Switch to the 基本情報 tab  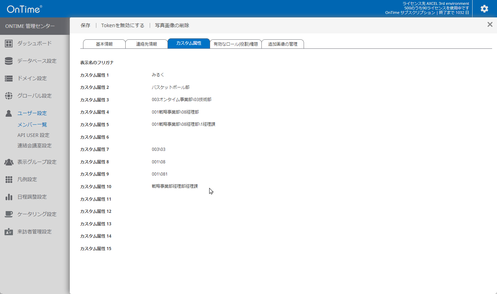pos(104,44)
